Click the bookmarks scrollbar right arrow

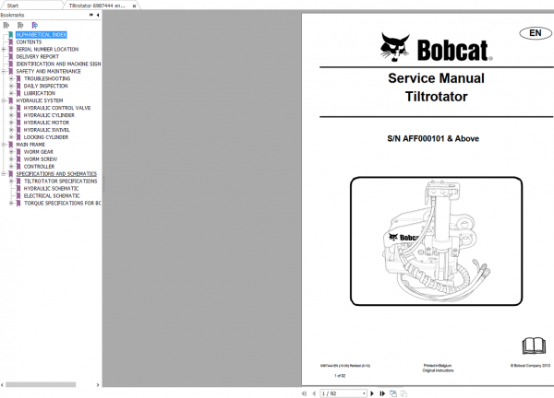click(x=98, y=385)
